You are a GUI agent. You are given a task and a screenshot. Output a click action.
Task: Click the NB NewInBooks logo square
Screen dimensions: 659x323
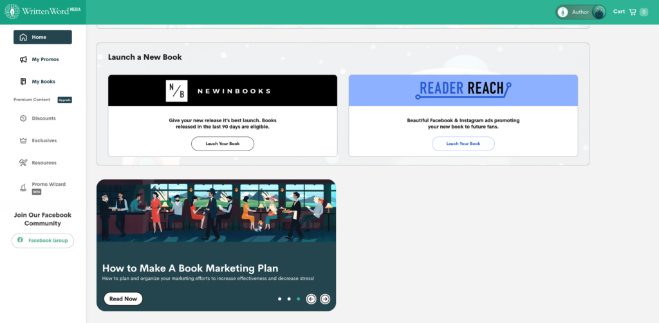click(176, 91)
